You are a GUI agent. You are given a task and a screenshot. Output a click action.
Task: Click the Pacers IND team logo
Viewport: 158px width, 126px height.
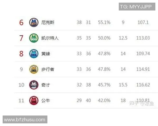33,69
